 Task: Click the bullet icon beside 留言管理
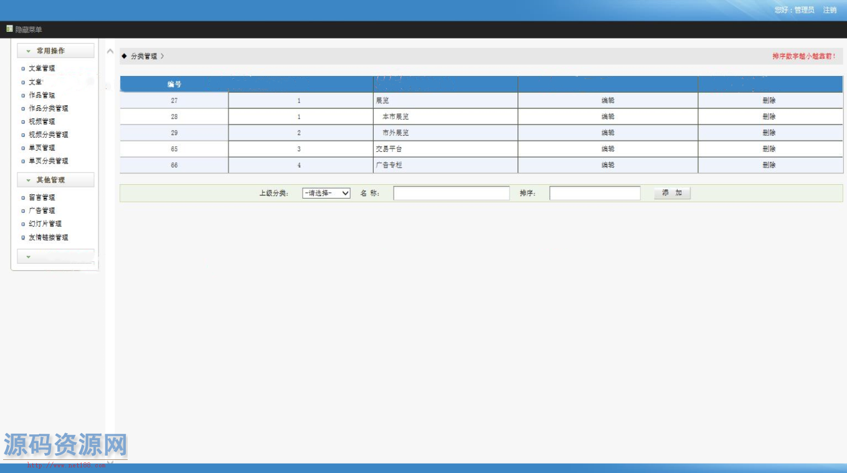pos(23,197)
